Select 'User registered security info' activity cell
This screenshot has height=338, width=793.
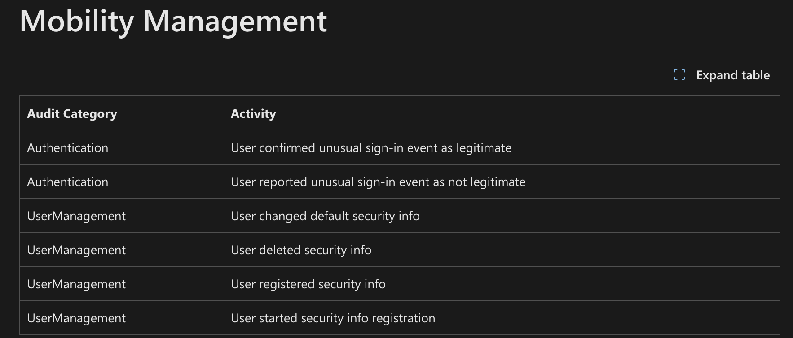308,284
